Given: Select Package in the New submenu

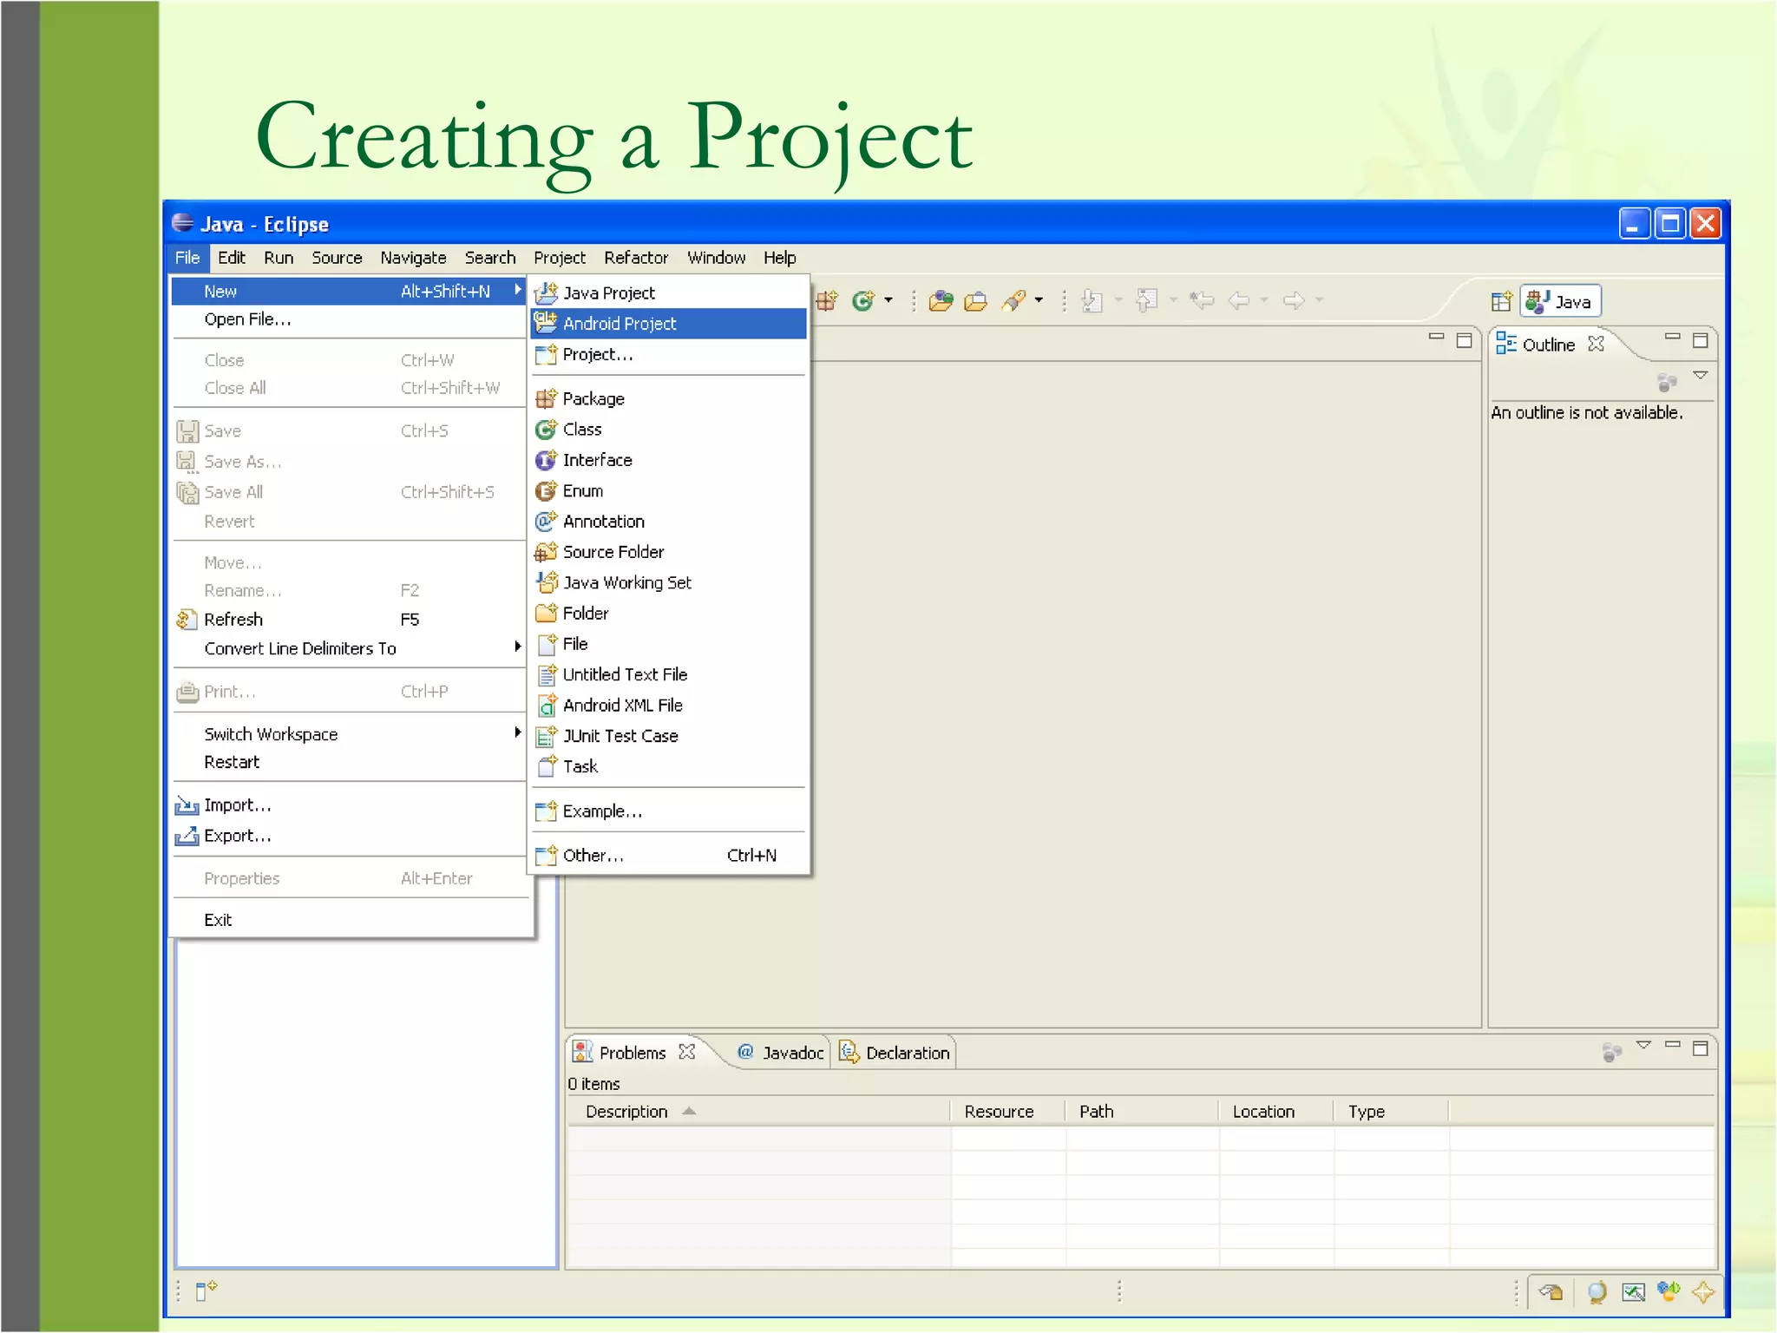Looking at the screenshot, I should point(669,398).
